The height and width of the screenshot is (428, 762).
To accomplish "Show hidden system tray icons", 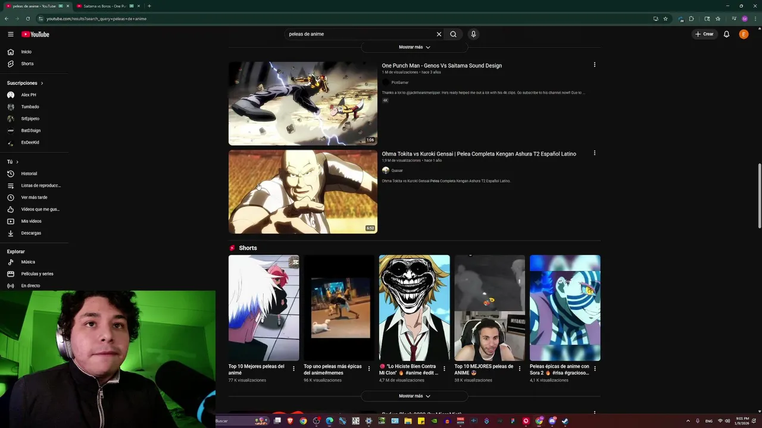I will point(688,421).
